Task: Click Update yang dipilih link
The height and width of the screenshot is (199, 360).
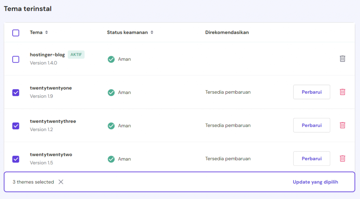Action: 315,182
